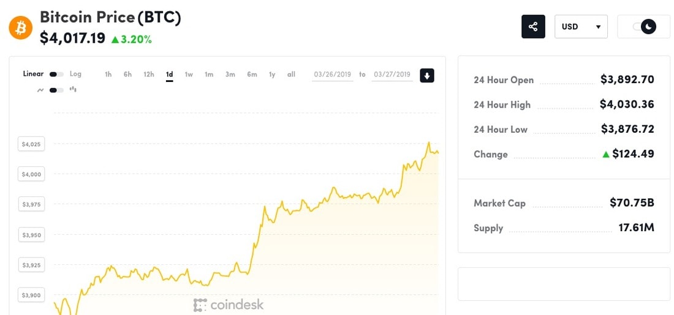This screenshot has height=315, width=674.
Task: Select the 1h time range
Action: pyautogui.click(x=108, y=74)
